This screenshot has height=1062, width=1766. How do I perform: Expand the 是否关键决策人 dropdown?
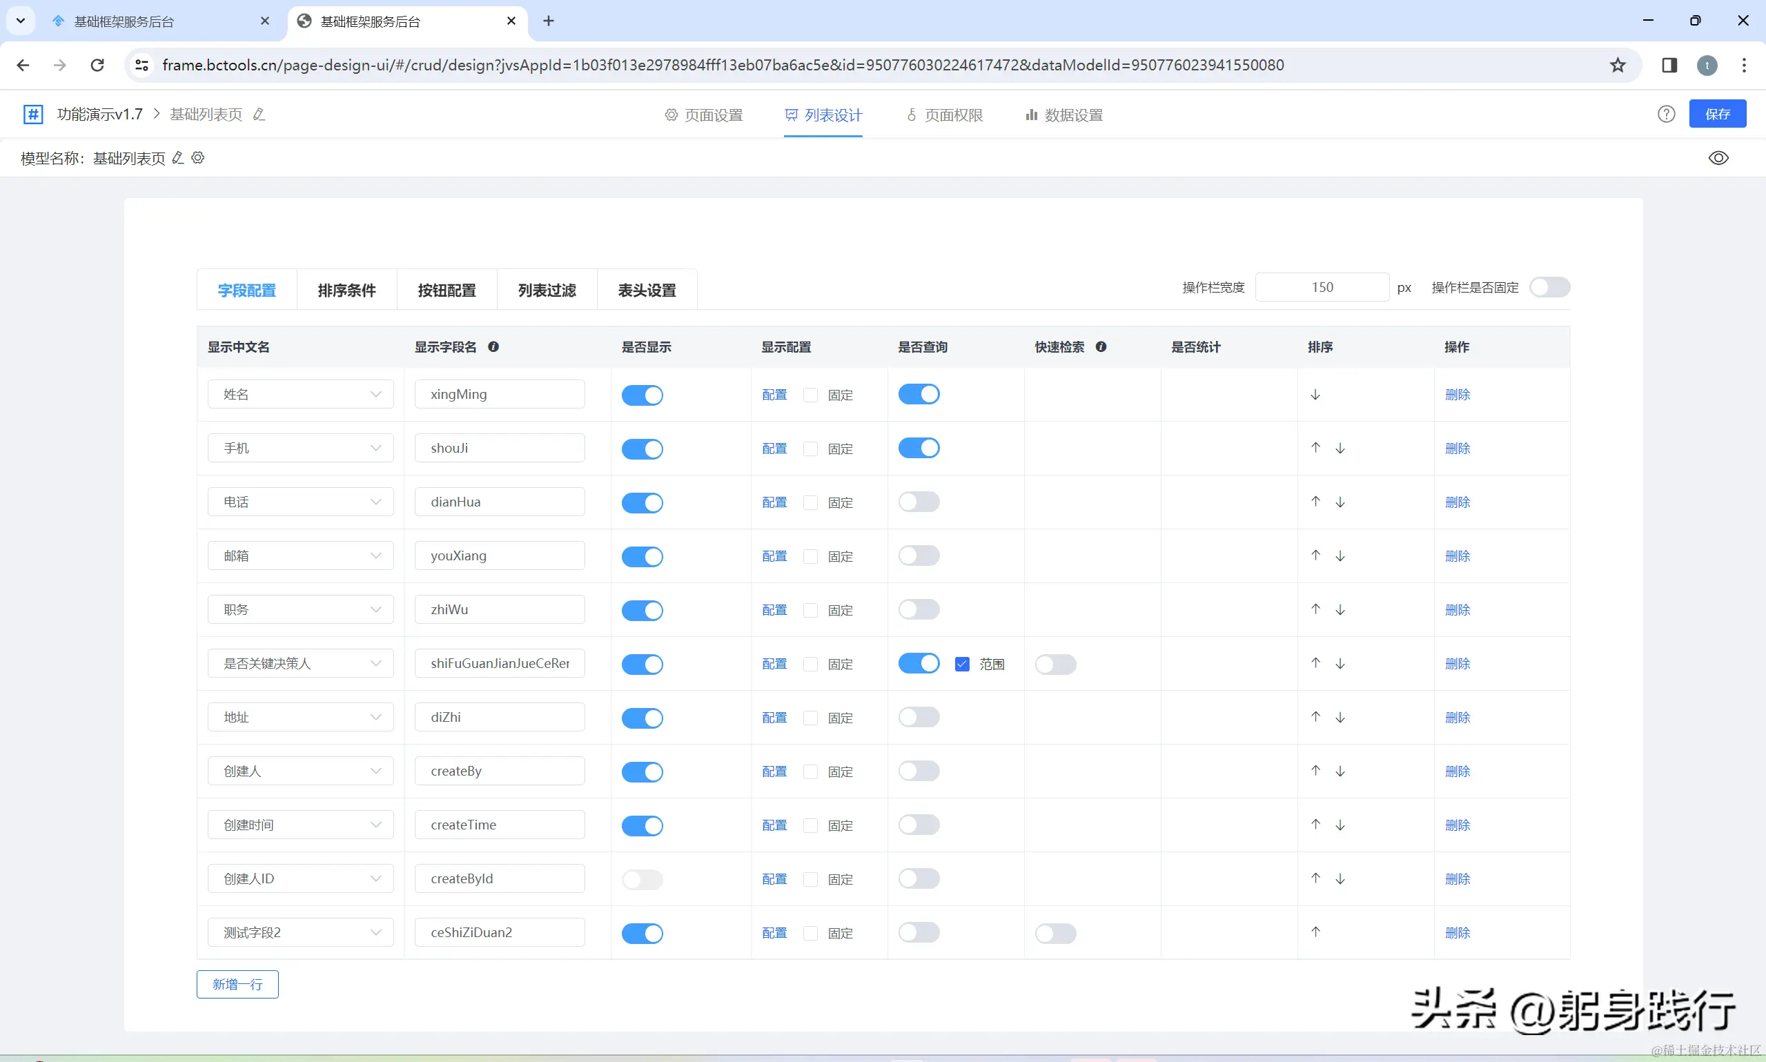(300, 663)
